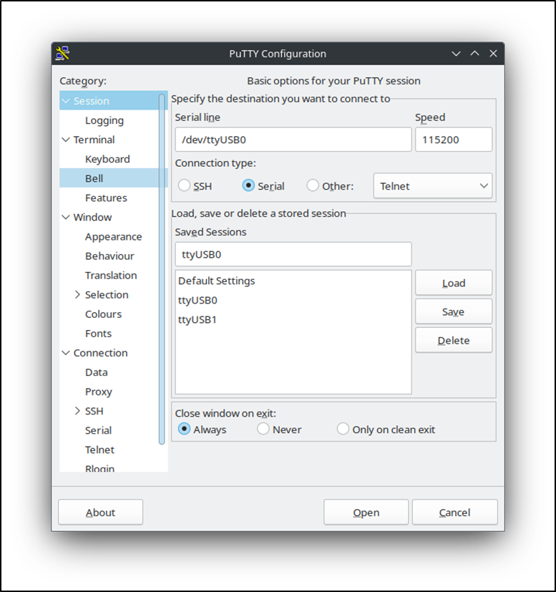Viewport: 556px width, 592px height.
Task: Open the Telnet connection type dropdown
Action: [x=433, y=185]
